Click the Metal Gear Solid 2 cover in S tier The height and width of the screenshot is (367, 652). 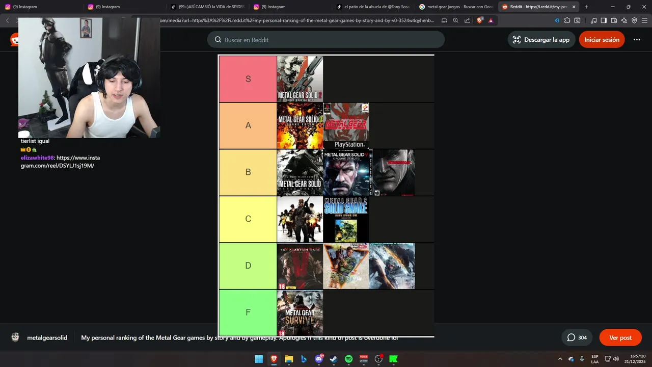pyautogui.click(x=300, y=79)
